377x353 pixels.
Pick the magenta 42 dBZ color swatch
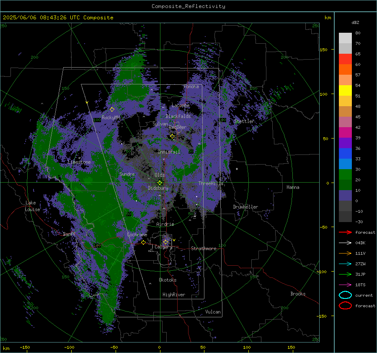pyautogui.click(x=345, y=133)
